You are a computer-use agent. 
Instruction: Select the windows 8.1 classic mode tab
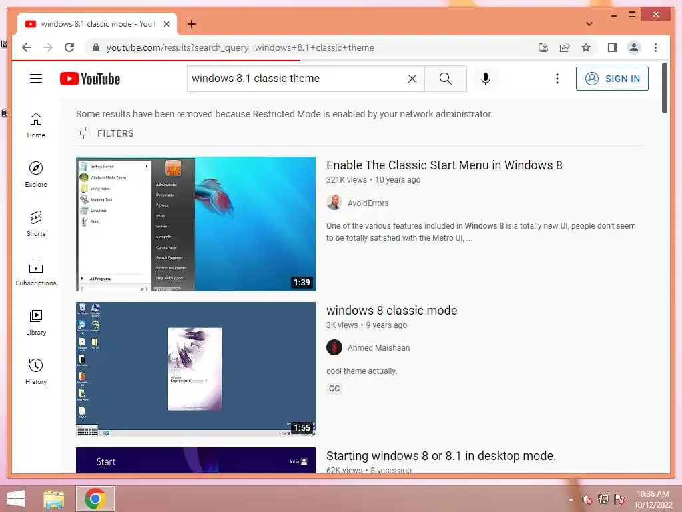click(x=97, y=24)
